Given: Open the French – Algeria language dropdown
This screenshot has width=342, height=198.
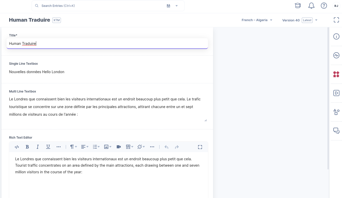Looking at the screenshot, I should pos(257,20).
